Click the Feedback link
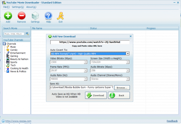This screenshot has height=124, width=181. point(172,121)
